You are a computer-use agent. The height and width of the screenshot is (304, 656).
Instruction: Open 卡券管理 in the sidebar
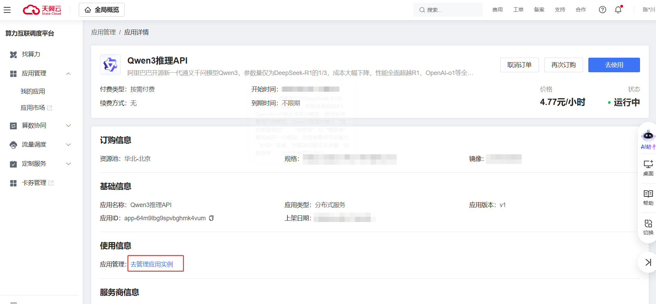click(34, 183)
